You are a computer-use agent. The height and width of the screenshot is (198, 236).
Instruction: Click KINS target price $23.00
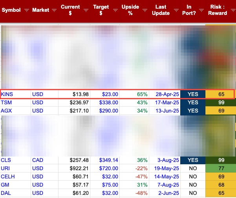click(105, 94)
